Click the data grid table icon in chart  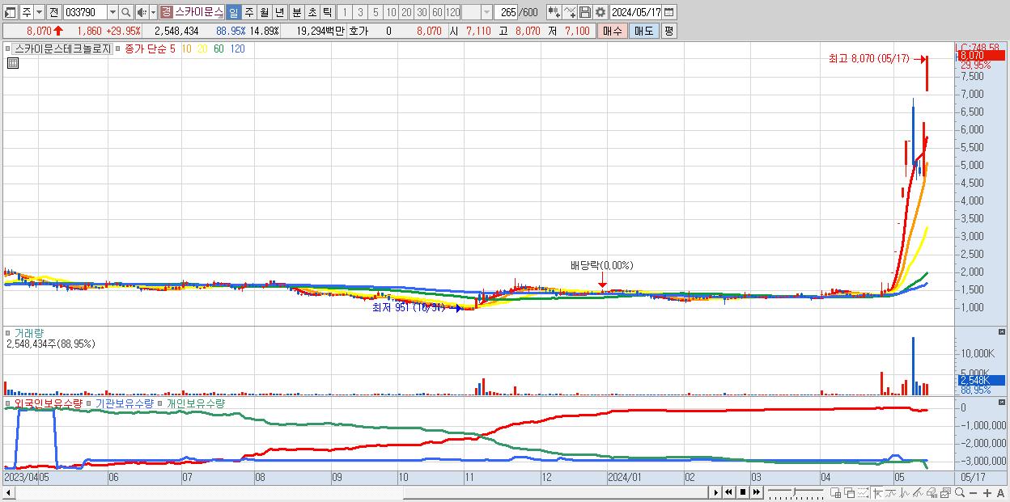12,63
